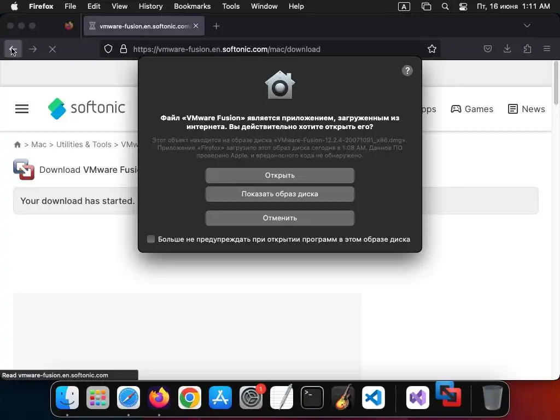Screen dimensions: 560x420
Task: Open the History menu
Action: click(150, 7)
